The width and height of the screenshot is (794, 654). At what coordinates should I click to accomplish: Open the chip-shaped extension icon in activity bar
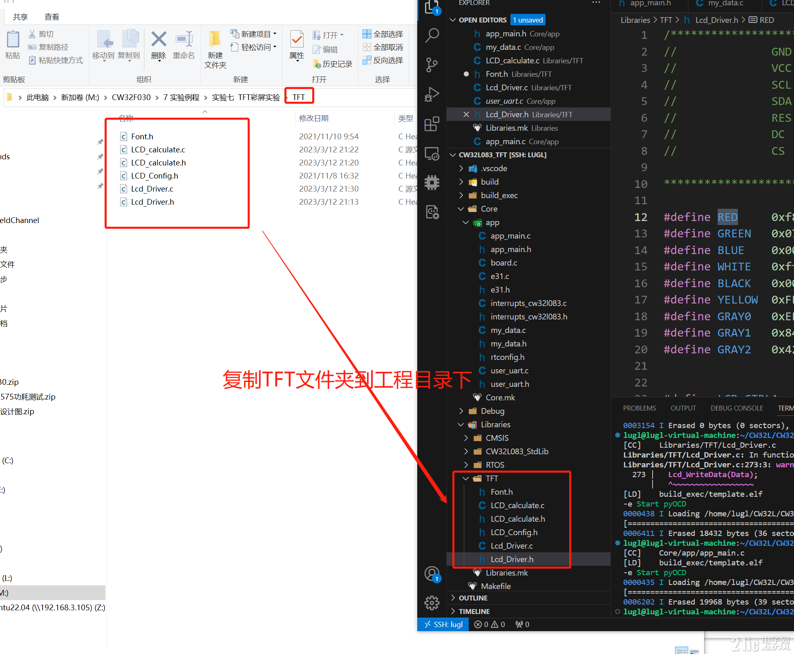point(432,183)
